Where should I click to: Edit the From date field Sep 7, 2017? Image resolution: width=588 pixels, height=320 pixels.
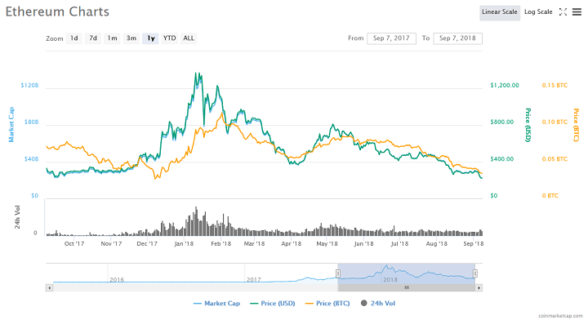point(391,38)
